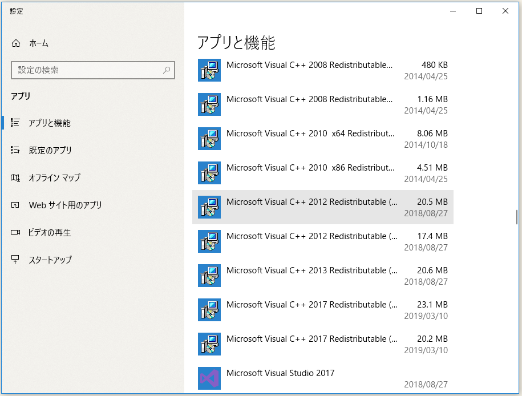Click the 17.4 MB size value
The image size is (522, 396).
432,236
